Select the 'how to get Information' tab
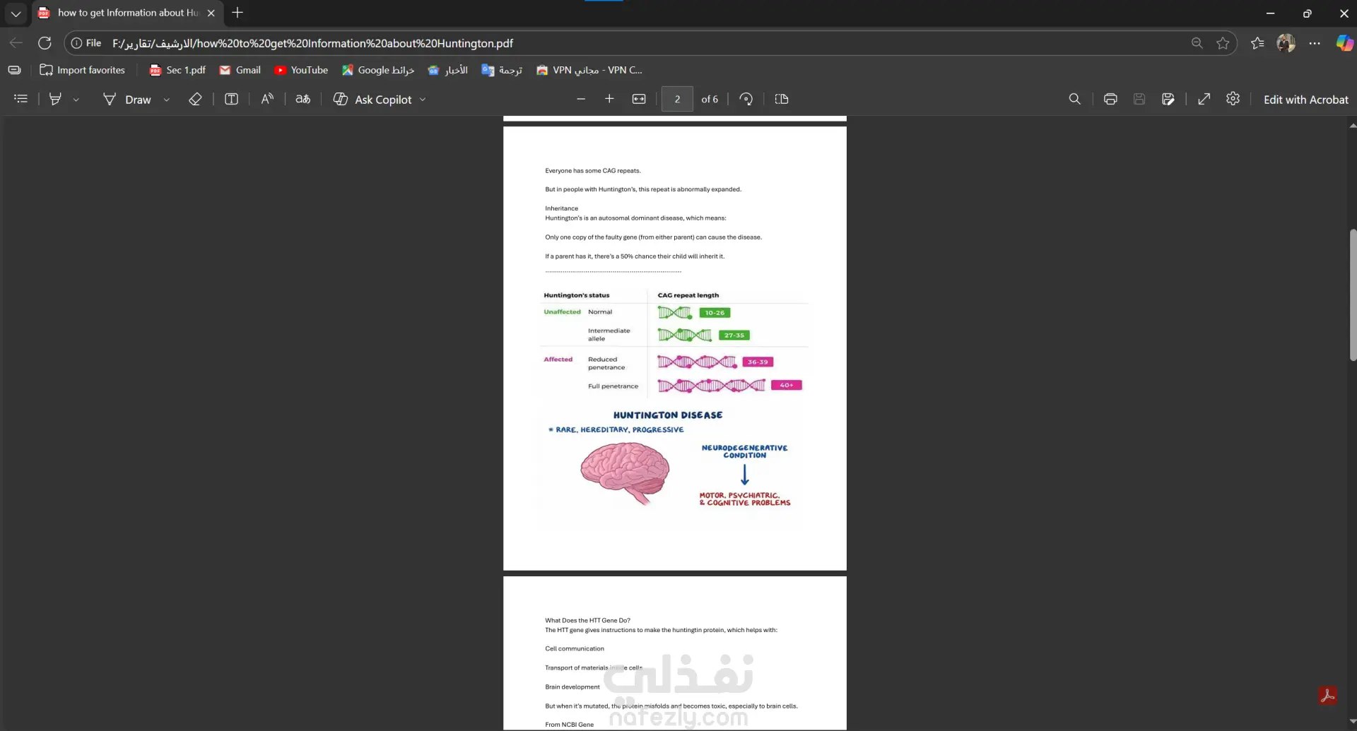Screen dimensions: 1357x731 click(127, 13)
